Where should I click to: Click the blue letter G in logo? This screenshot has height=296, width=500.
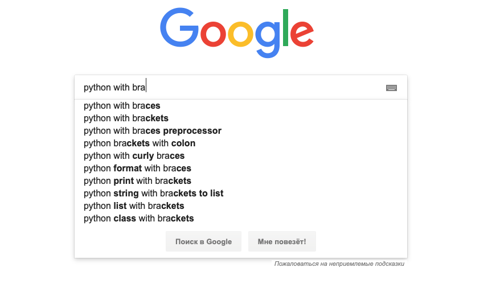pyautogui.click(x=179, y=28)
